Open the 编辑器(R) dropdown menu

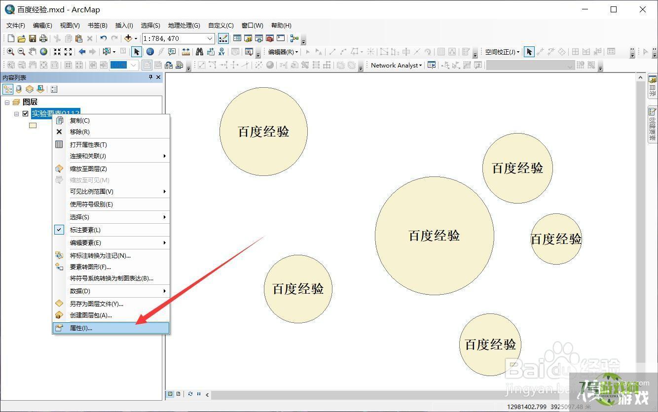pyautogui.click(x=283, y=52)
